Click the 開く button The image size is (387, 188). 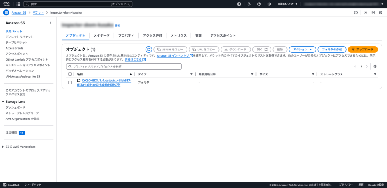click(262, 49)
